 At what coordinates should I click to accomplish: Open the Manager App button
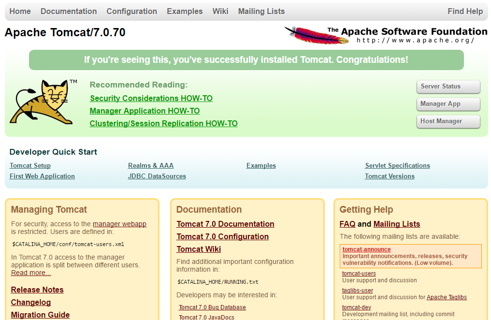pyautogui.click(x=448, y=104)
